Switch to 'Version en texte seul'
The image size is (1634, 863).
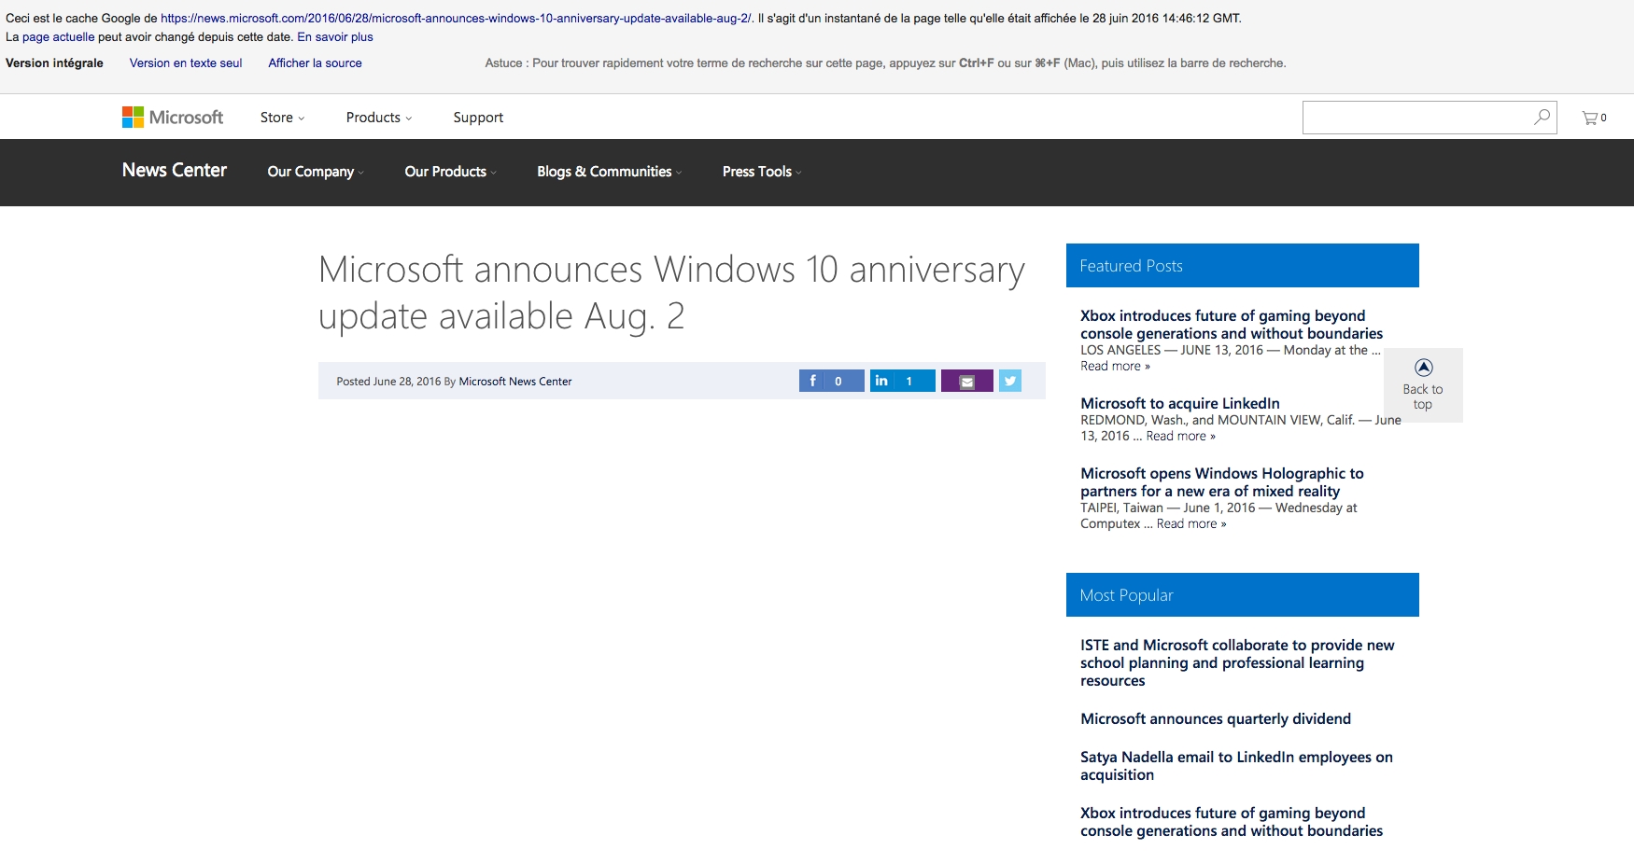[x=186, y=63]
